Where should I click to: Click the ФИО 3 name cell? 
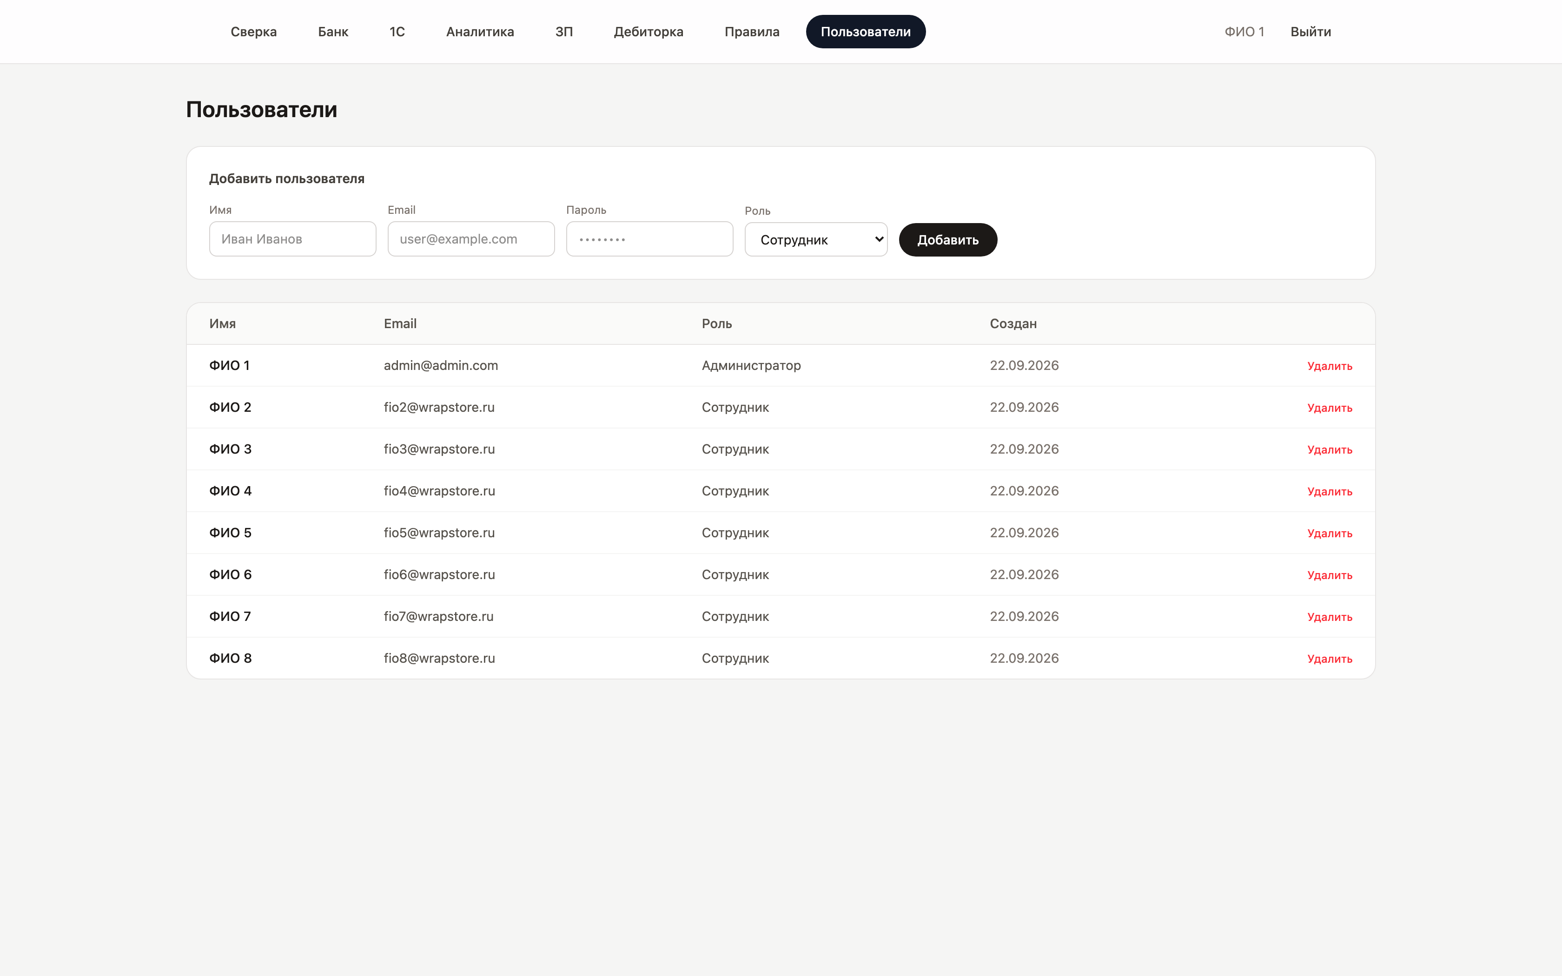231,449
